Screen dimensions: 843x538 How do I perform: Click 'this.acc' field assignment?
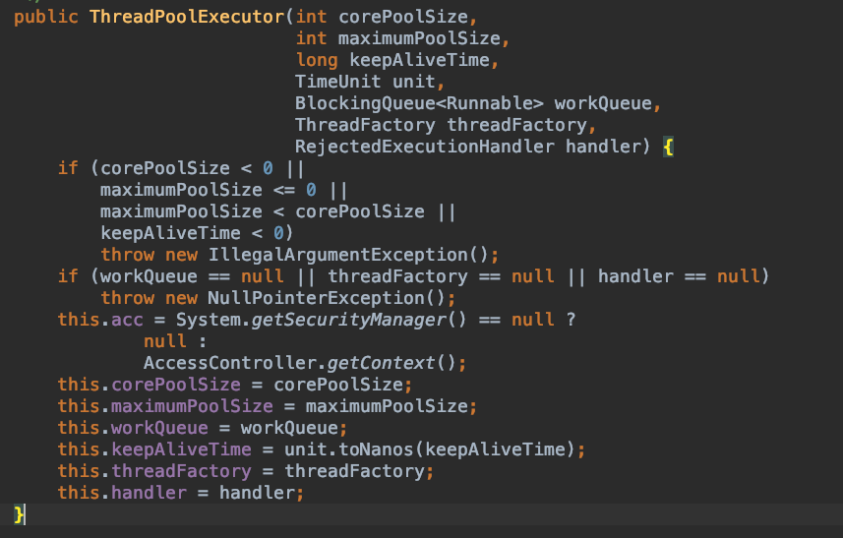(100, 320)
